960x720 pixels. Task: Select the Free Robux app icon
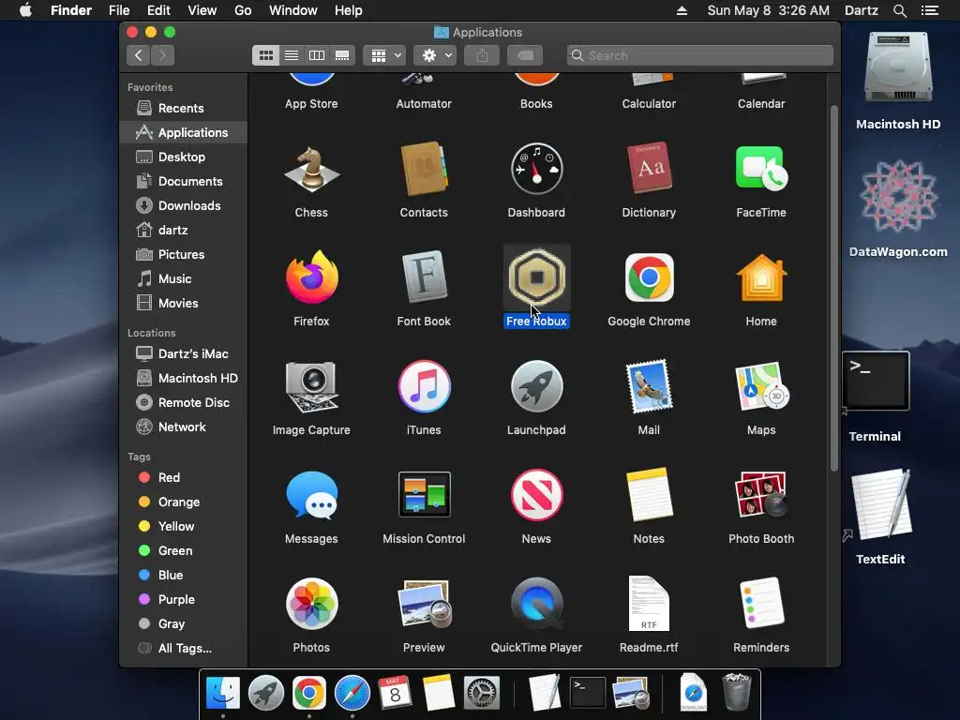click(x=536, y=277)
